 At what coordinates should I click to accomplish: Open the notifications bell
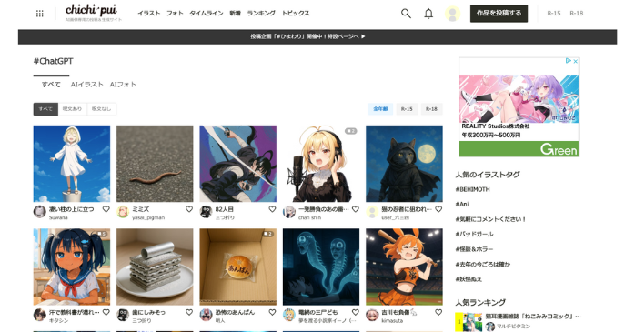pyautogui.click(x=428, y=14)
